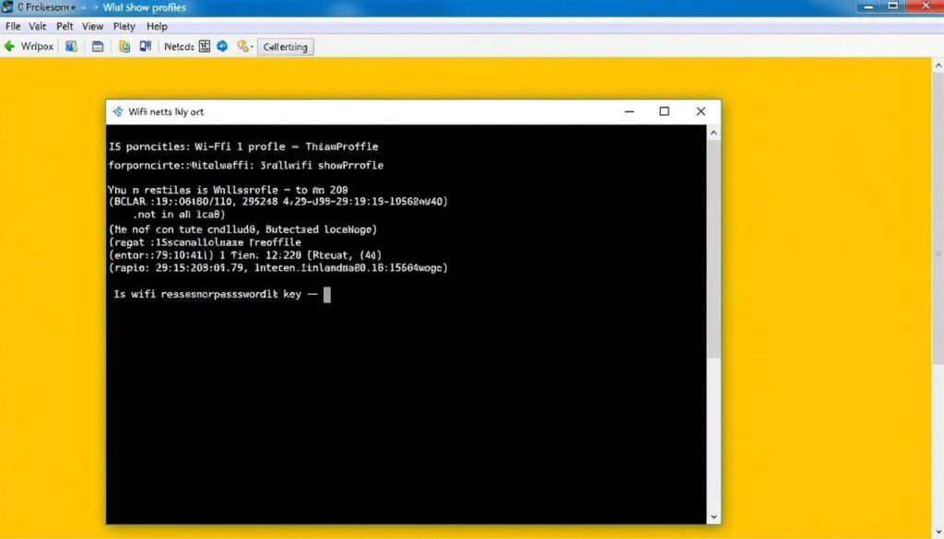The width and height of the screenshot is (944, 539).
Task: Click the application icon in the main title bar
Action: pyautogui.click(x=7, y=6)
